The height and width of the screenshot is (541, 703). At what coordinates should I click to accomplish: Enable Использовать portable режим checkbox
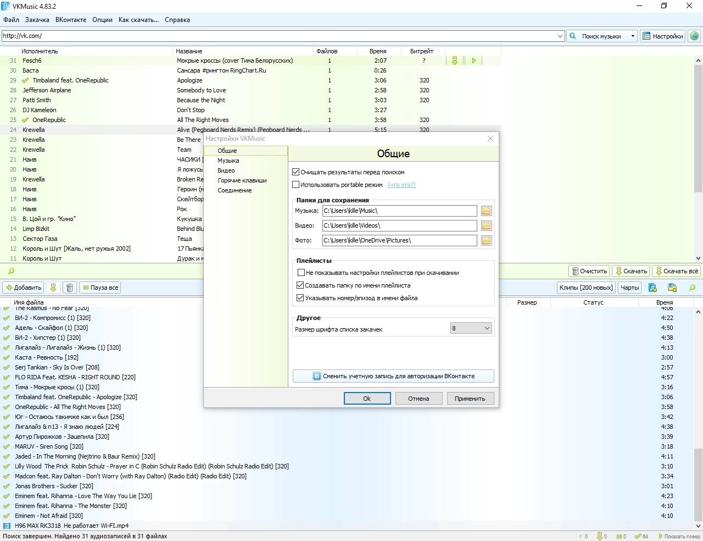tap(296, 185)
